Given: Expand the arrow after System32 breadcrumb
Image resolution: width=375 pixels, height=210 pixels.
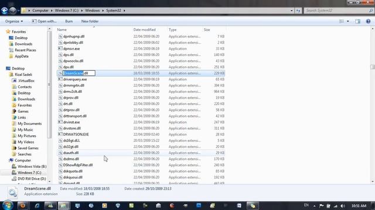Looking at the screenshot, I should [124, 10].
